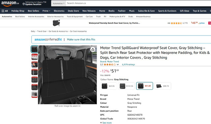Open Deals Store in the nav bar
This screenshot has width=211, height=124.
coord(73,11)
